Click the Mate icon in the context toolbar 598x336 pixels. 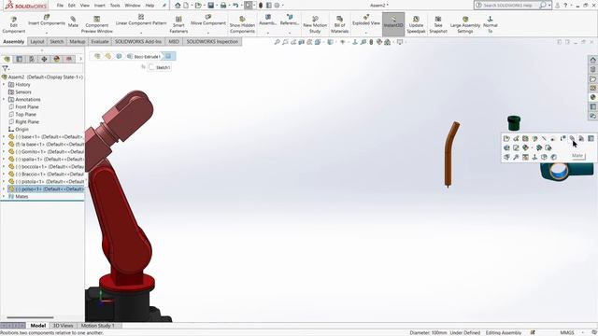[x=572, y=138]
